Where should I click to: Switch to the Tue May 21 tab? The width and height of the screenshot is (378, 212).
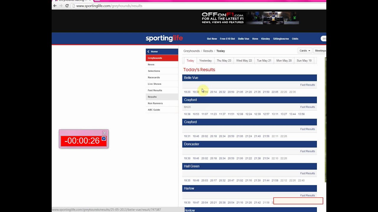[x=264, y=61]
